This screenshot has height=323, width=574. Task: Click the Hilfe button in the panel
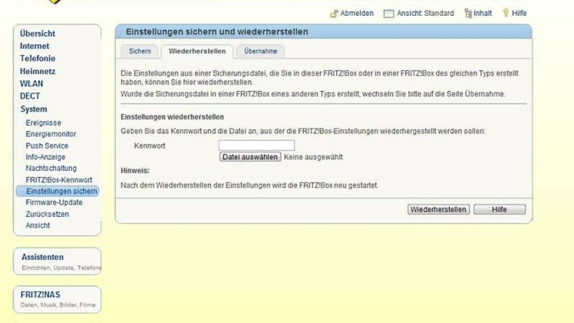(499, 209)
